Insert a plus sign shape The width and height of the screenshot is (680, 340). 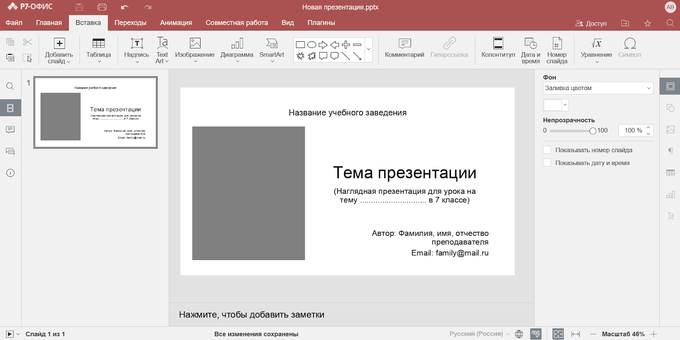tap(346, 45)
